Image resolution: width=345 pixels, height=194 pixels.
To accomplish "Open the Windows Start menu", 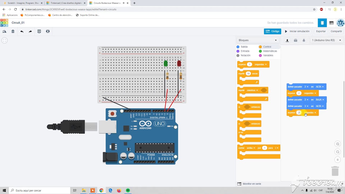I will [x=4, y=190].
